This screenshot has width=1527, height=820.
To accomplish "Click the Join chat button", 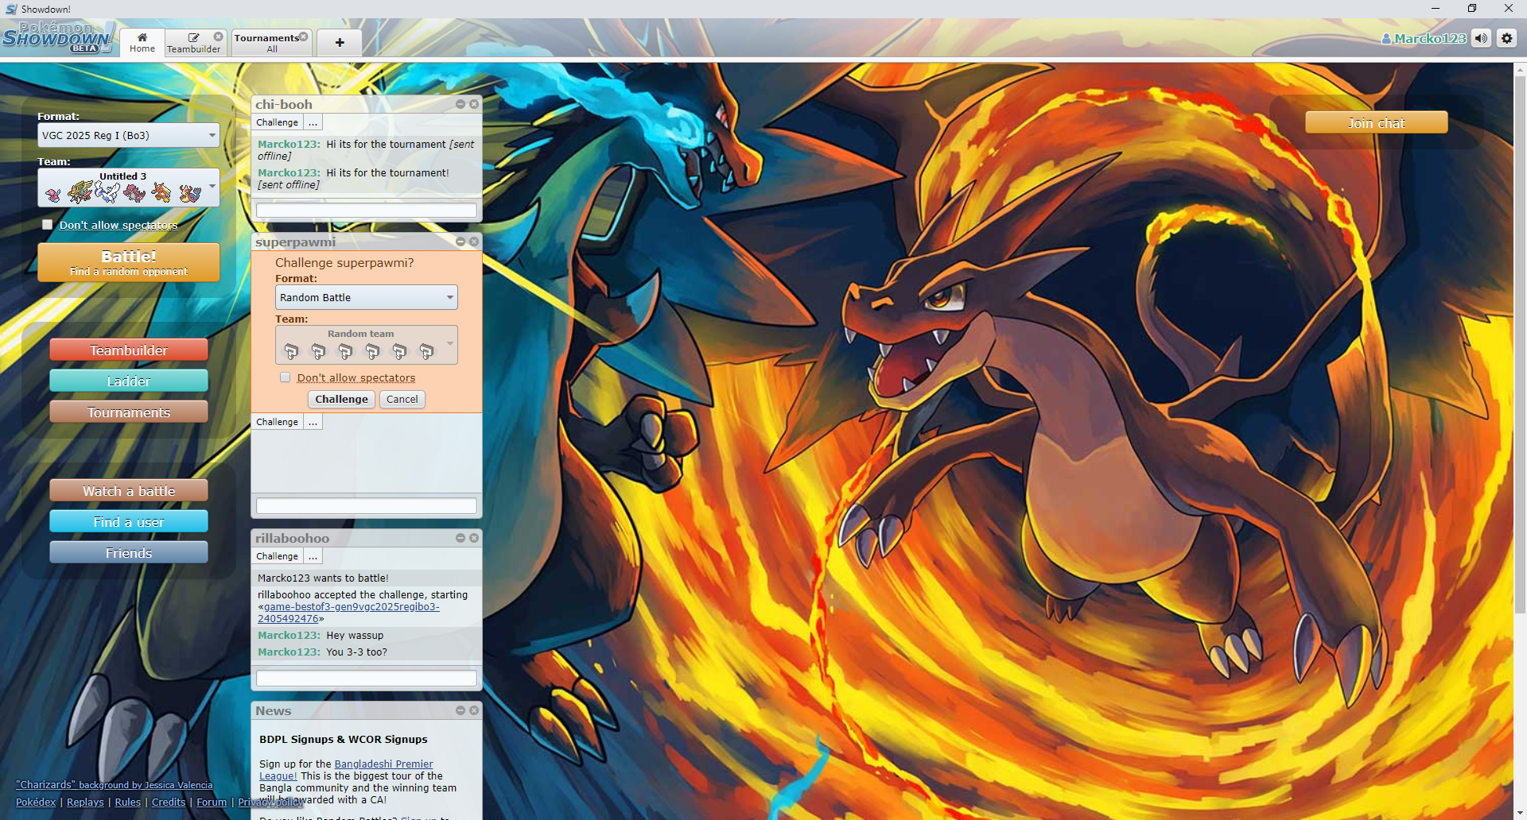I will (x=1376, y=122).
